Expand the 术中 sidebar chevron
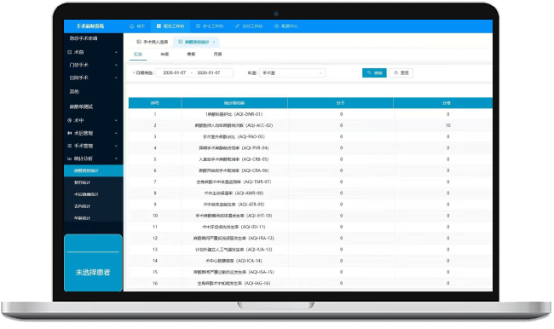 (116, 120)
